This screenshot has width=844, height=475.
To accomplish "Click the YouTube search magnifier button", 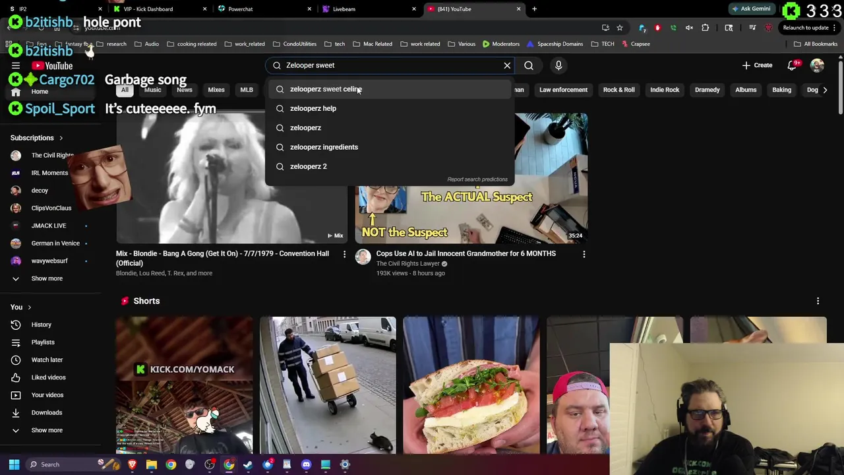I will coord(529,65).
